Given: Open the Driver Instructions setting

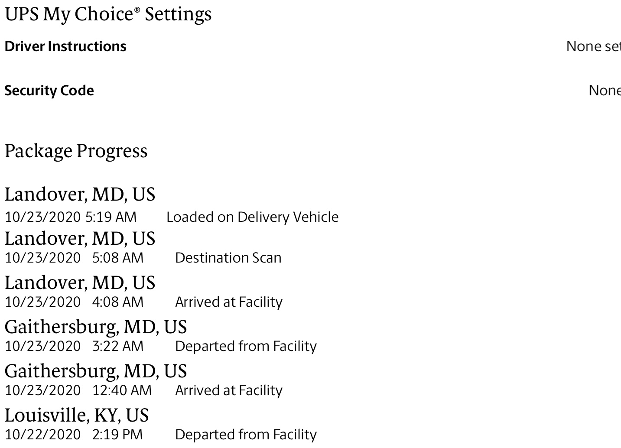Looking at the screenshot, I should [x=65, y=46].
